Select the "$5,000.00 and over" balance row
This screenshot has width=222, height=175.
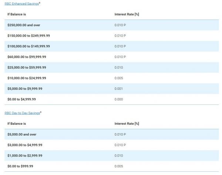(x=22, y=134)
